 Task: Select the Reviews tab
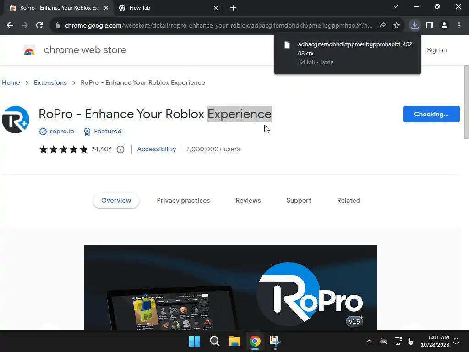pos(248,201)
